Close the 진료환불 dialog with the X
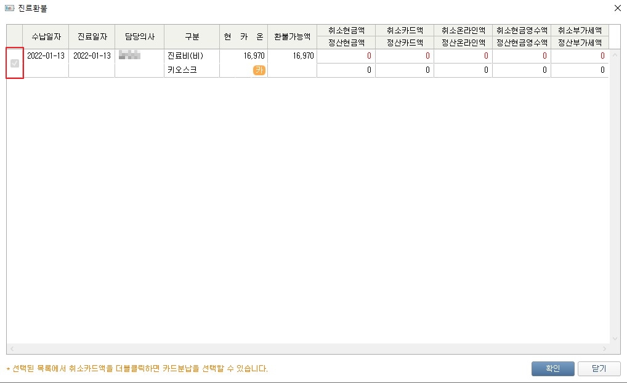 coord(617,8)
